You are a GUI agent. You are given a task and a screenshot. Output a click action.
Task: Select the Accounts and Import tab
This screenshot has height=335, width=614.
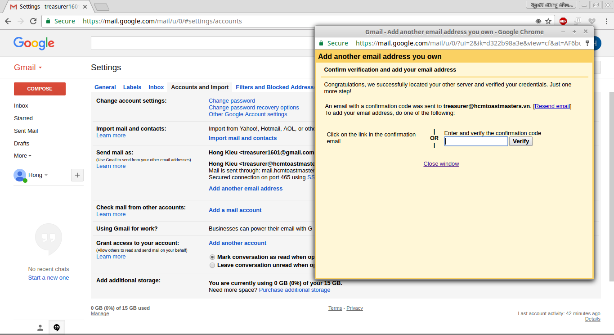coord(200,87)
